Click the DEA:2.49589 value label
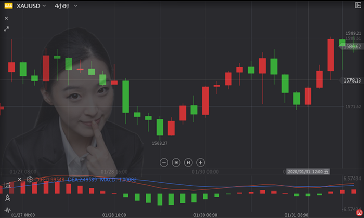The height and width of the screenshot is (218, 364). [x=82, y=179]
